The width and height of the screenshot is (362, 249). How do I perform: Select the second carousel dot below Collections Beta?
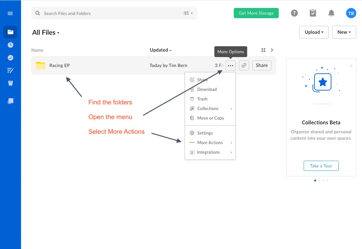coord(319,180)
